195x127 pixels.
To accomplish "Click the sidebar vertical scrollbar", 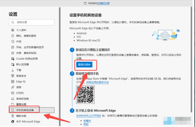I will (60, 67).
